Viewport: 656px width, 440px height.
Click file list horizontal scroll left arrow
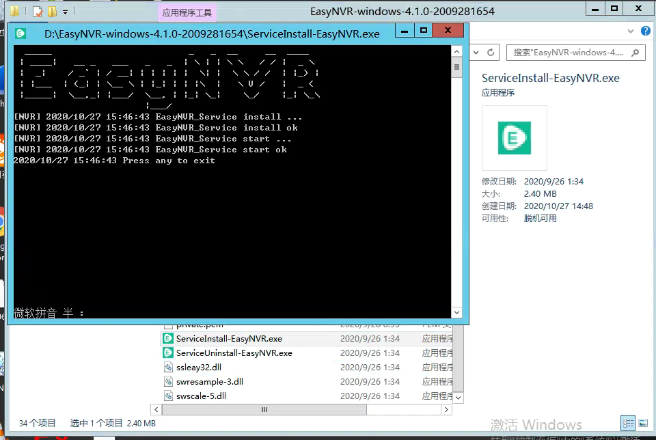coord(156,409)
